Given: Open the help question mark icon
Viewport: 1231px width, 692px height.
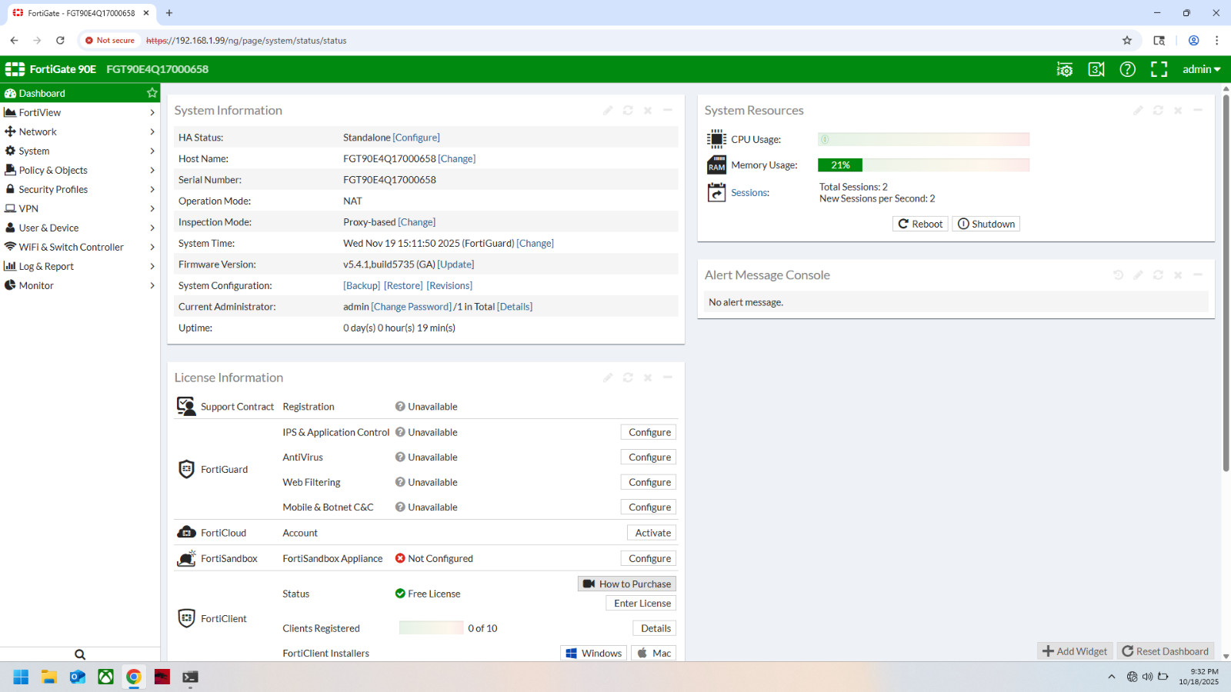Looking at the screenshot, I should click(1127, 69).
